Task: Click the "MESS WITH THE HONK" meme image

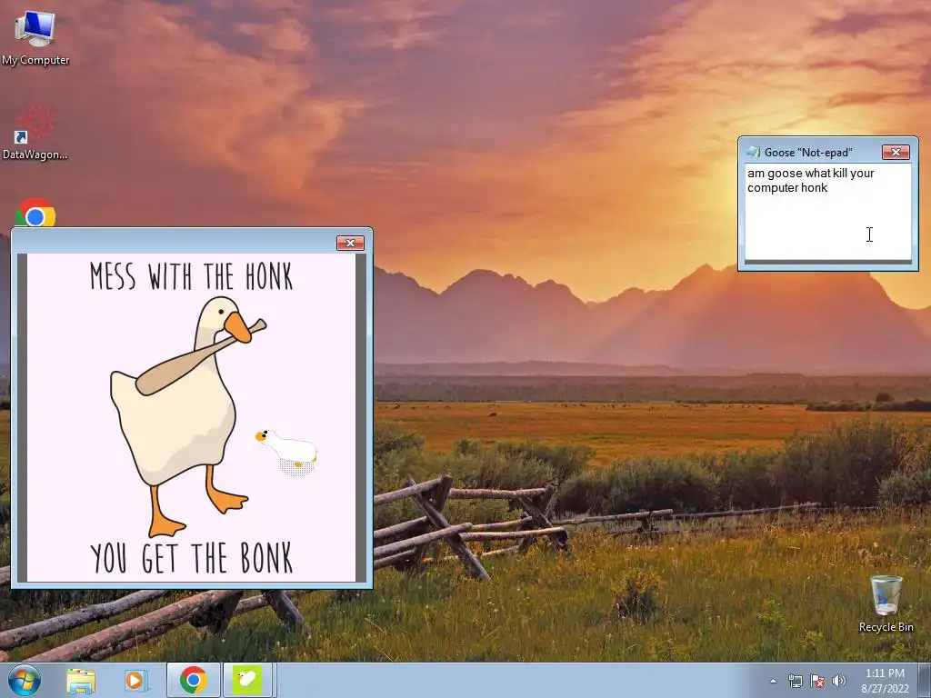Action: pos(191,417)
